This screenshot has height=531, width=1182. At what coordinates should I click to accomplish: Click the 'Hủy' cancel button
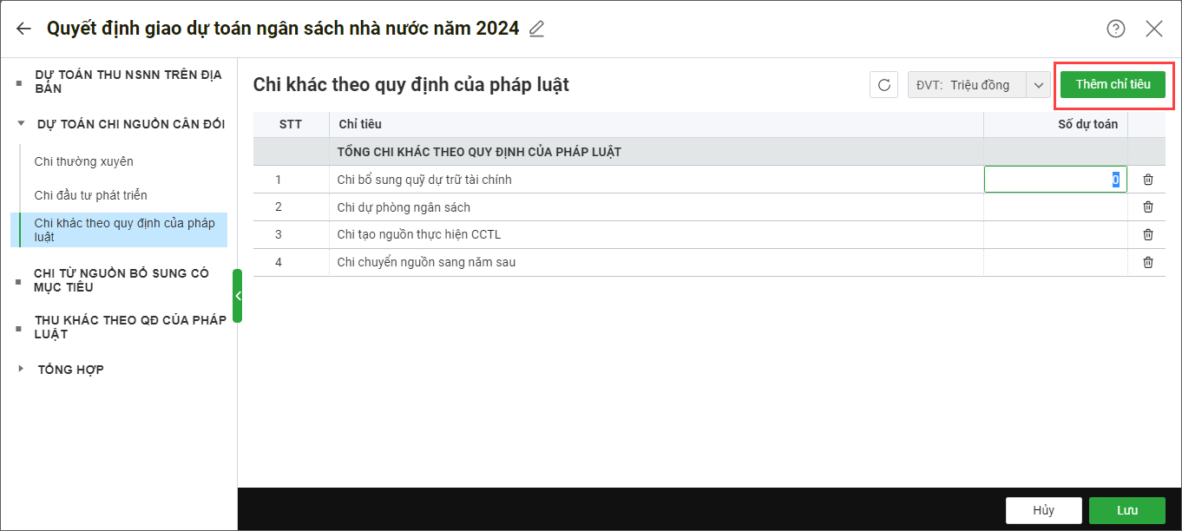1043,510
